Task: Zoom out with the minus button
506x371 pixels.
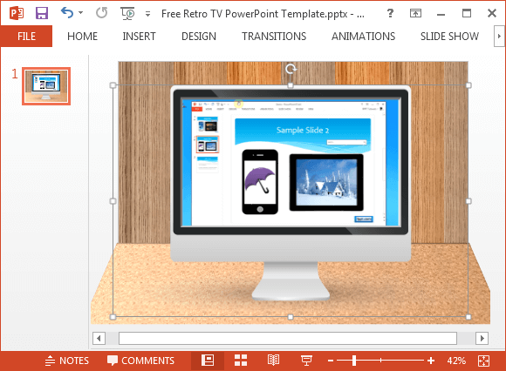Action: (x=331, y=361)
